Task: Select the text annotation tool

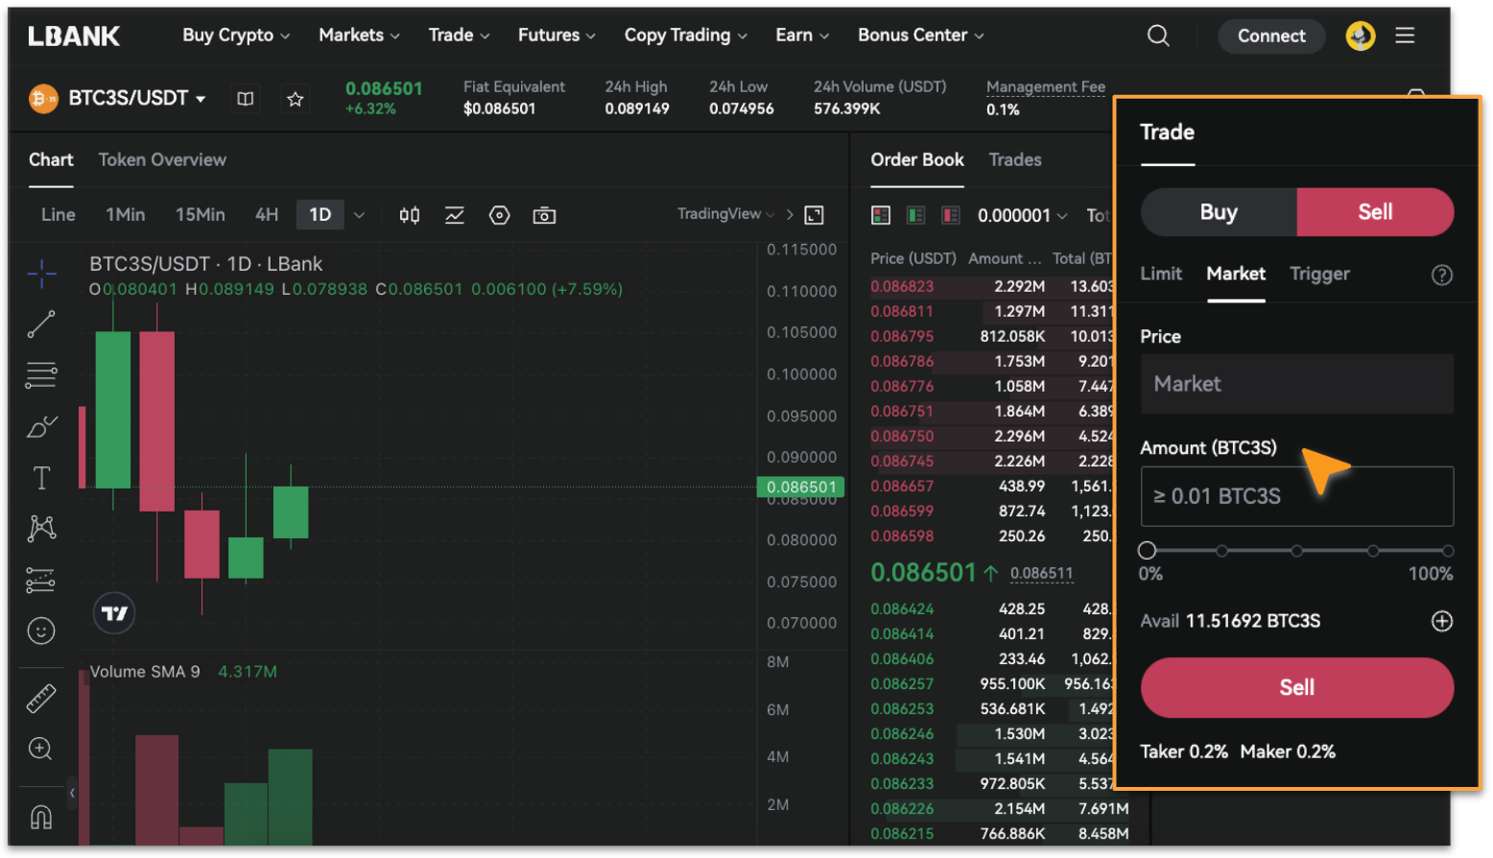Action: tap(40, 477)
